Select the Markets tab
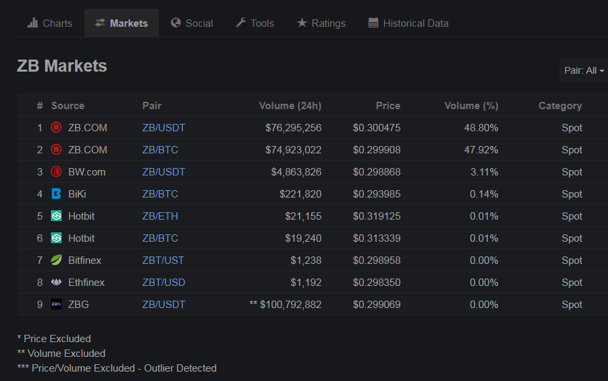Viewport: 608px width, 381px height. point(122,23)
